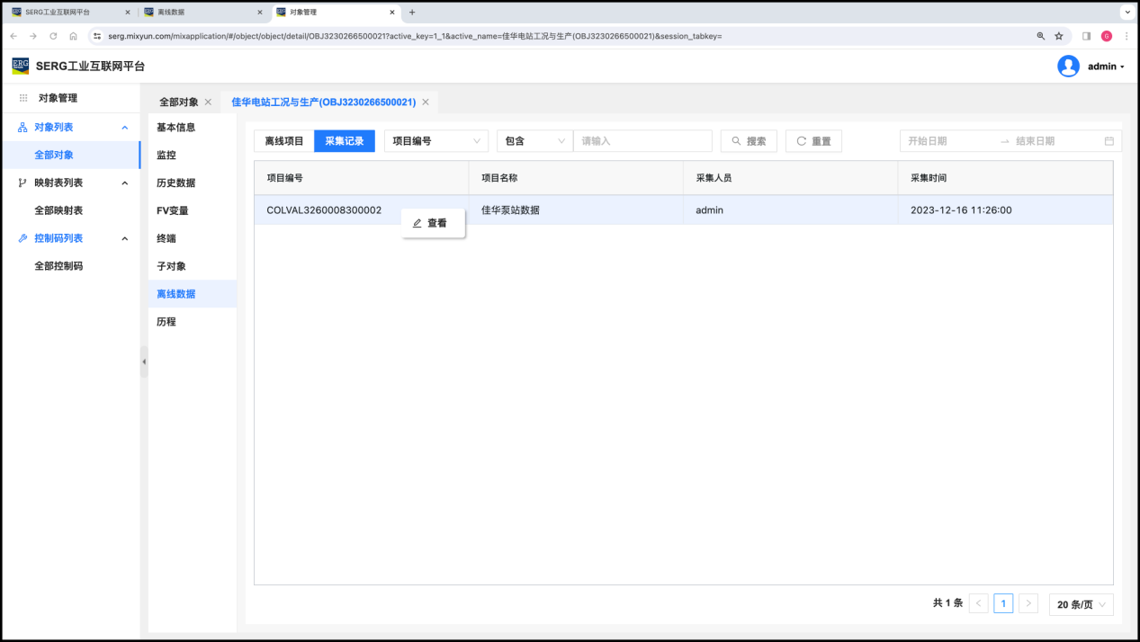Bookmark page using the star icon

tap(1059, 36)
